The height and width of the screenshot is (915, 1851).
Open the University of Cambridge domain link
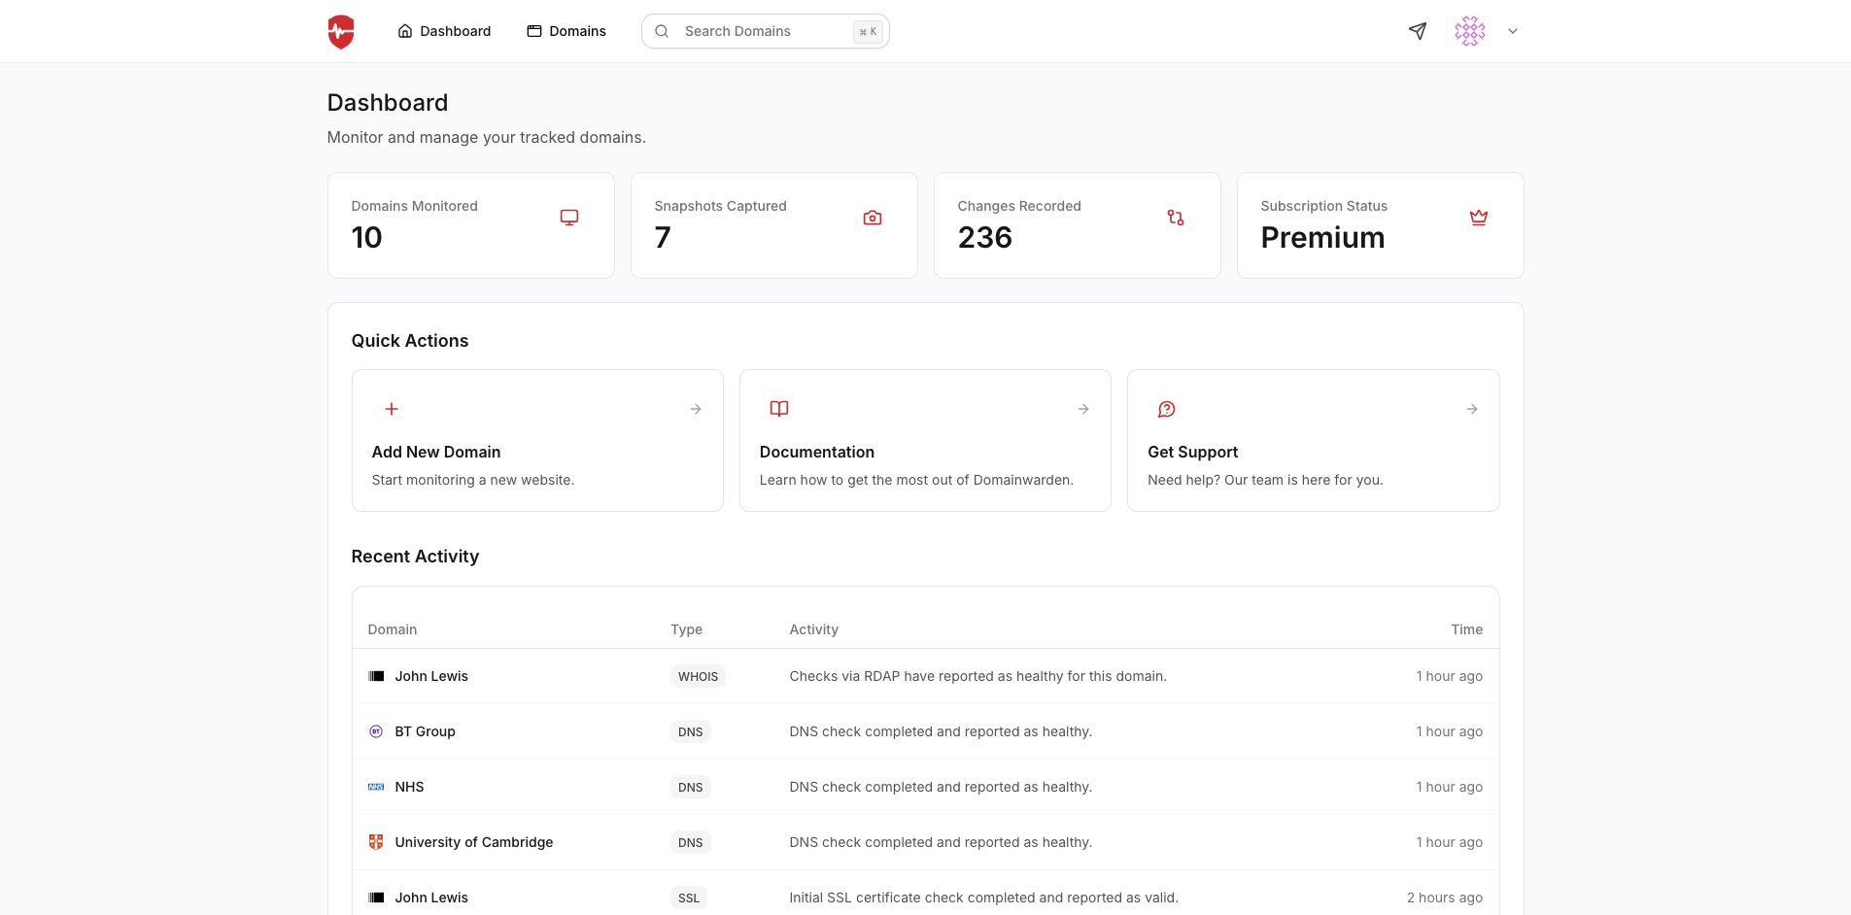[474, 842]
